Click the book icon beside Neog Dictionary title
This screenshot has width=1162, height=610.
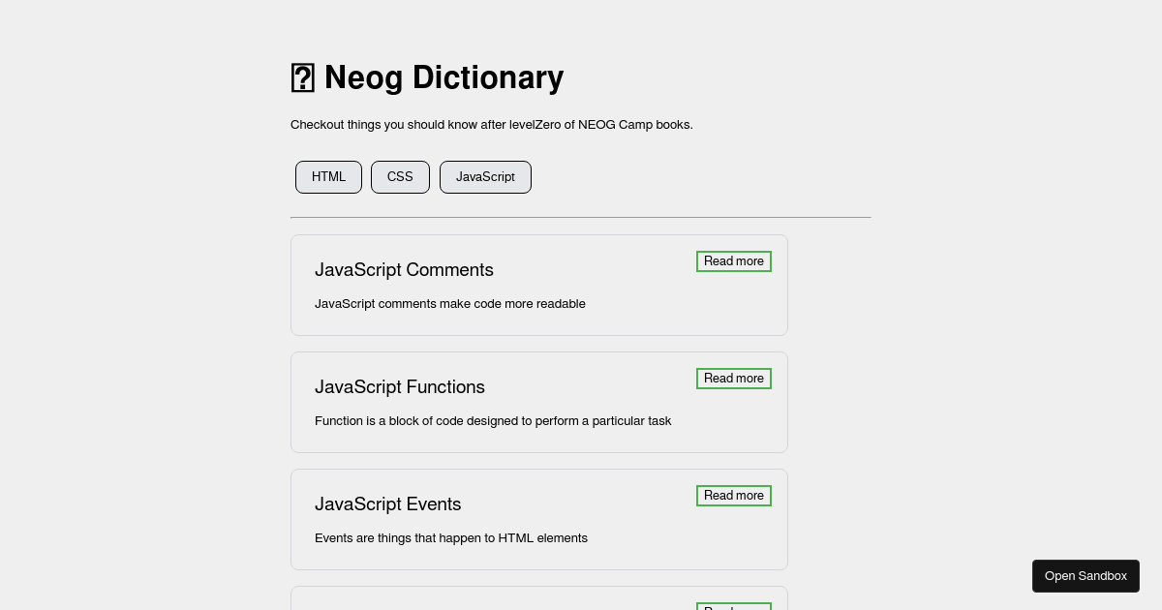(x=303, y=77)
